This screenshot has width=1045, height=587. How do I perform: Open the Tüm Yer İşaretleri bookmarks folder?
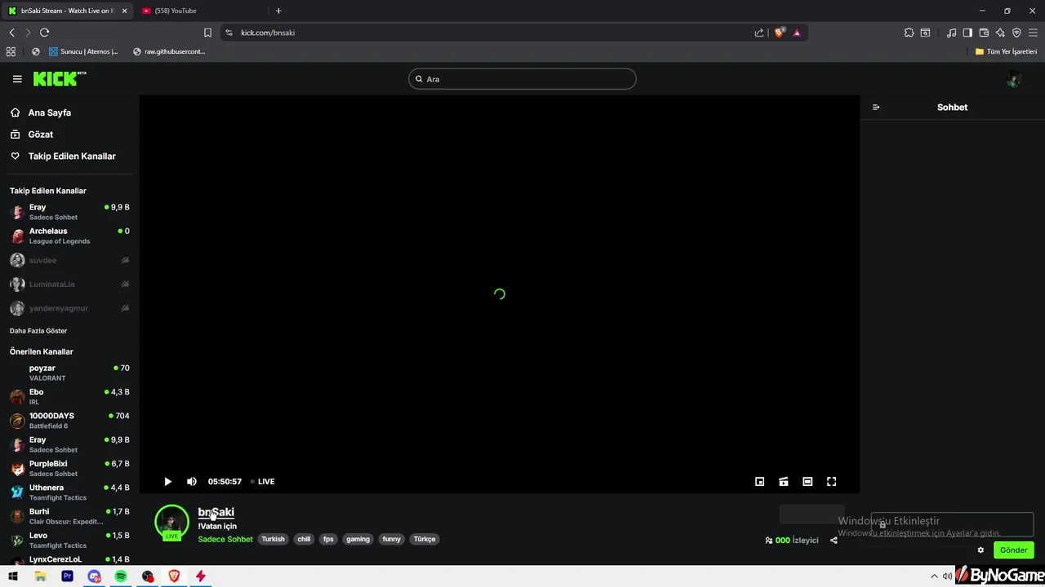(1006, 51)
